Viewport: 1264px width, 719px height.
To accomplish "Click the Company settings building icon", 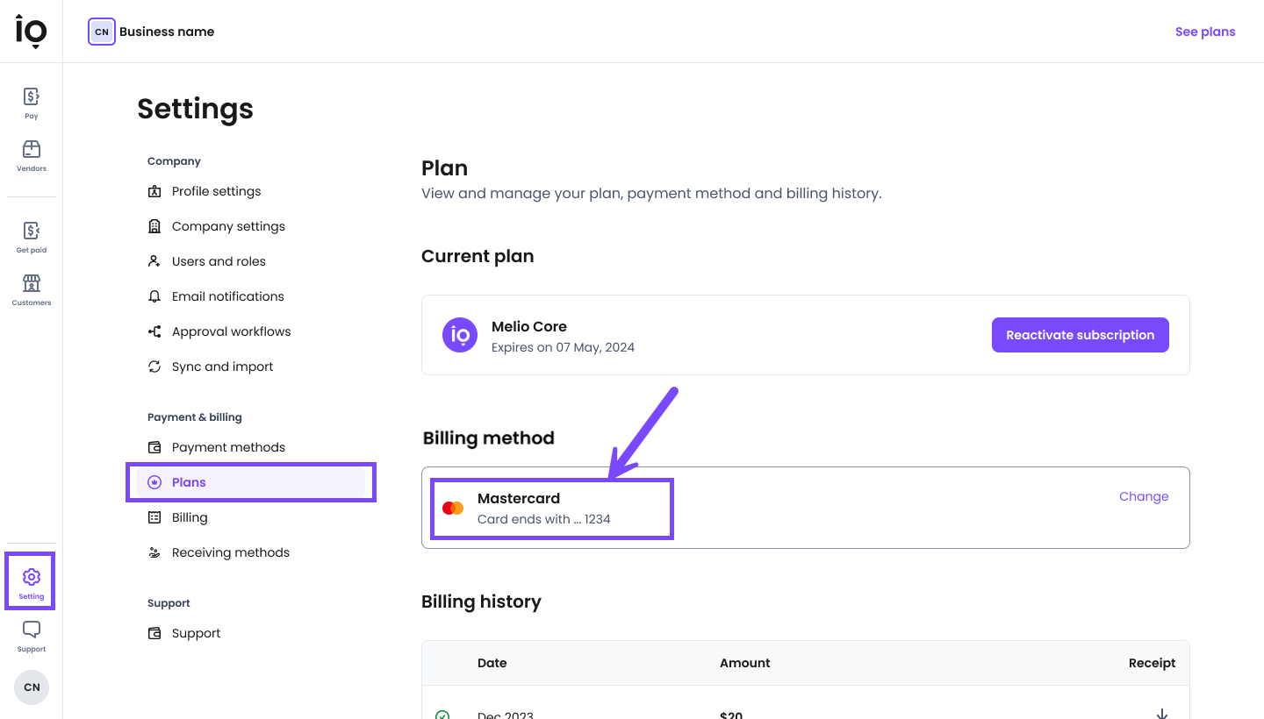I will coord(154,226).
